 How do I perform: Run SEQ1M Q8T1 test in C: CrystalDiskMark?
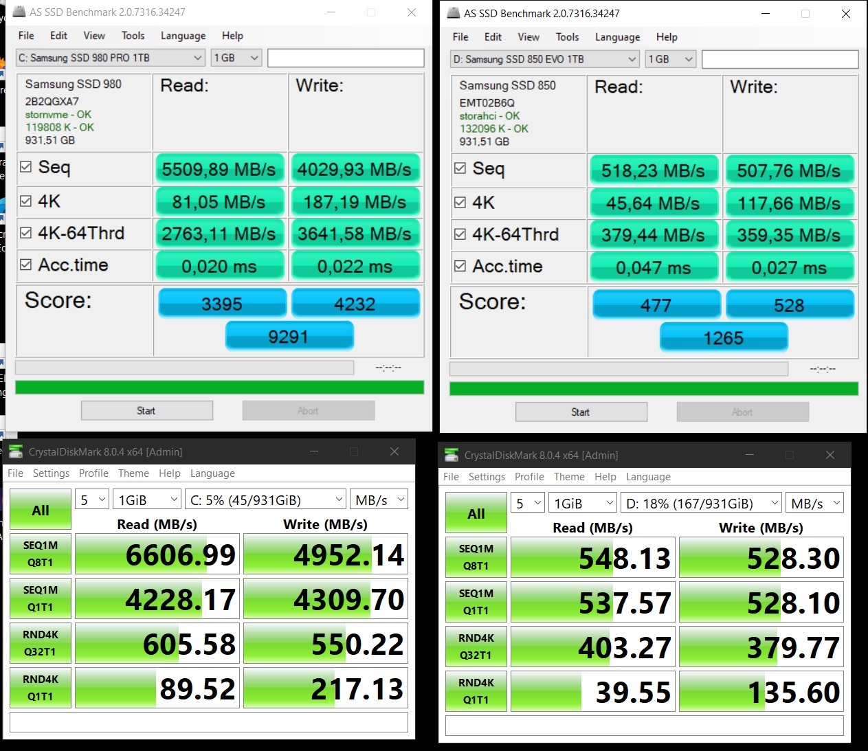pyautogui.click(x=41, y=554)
